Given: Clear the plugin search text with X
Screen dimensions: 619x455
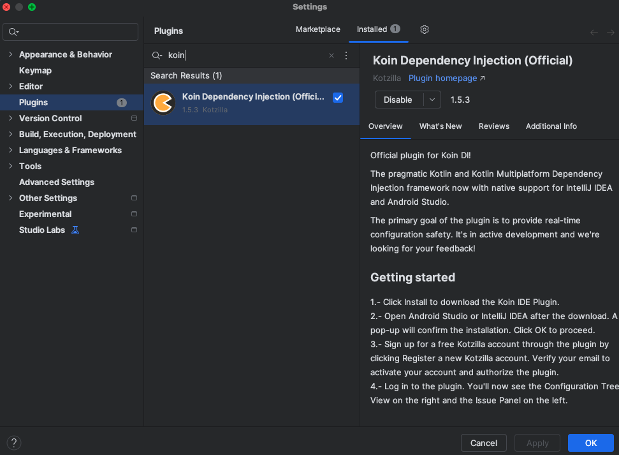Looking at the screenshot, I should (x=331, y=56).
